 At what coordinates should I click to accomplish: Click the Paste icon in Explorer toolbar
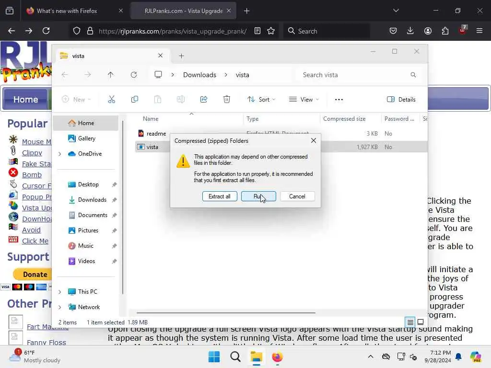[157, 100]
